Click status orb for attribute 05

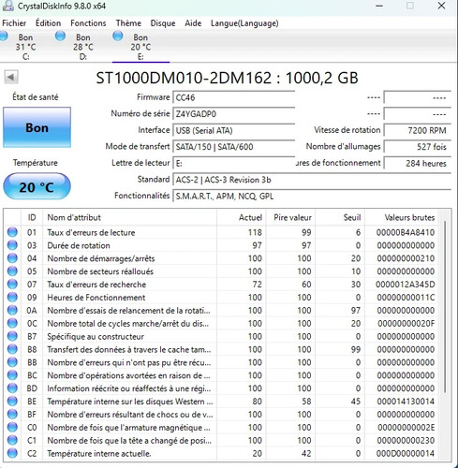pyautogui.click(x=12, y=271)
